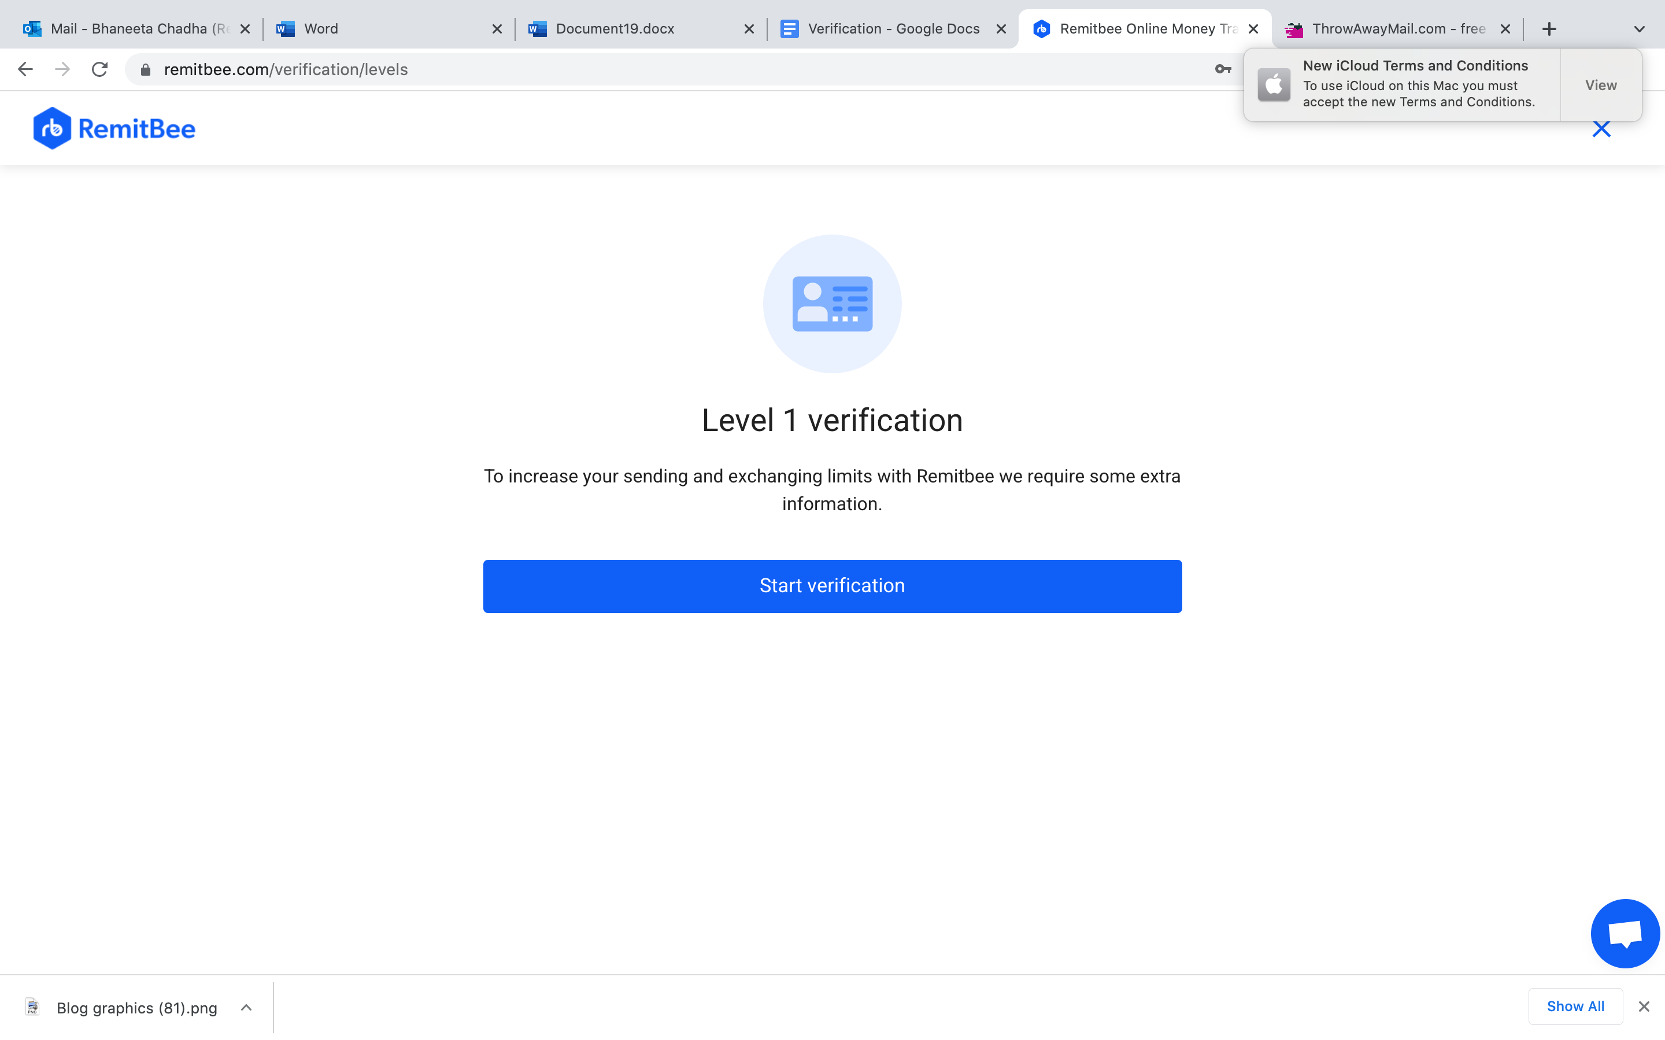Switch to Verification - Google Docs tab

tap(893, 29)
